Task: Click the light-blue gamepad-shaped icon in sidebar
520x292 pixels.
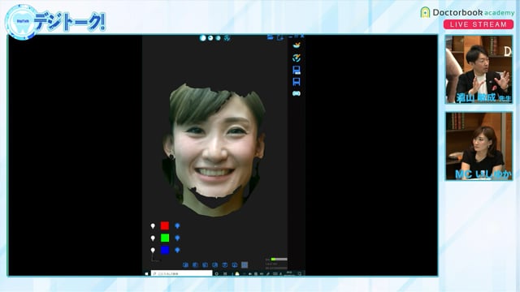Action: pos(297,94)
